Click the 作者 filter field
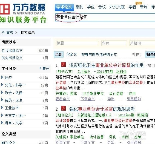The width and height of the screenshot is (155, 144). click(x=114, y=43)
